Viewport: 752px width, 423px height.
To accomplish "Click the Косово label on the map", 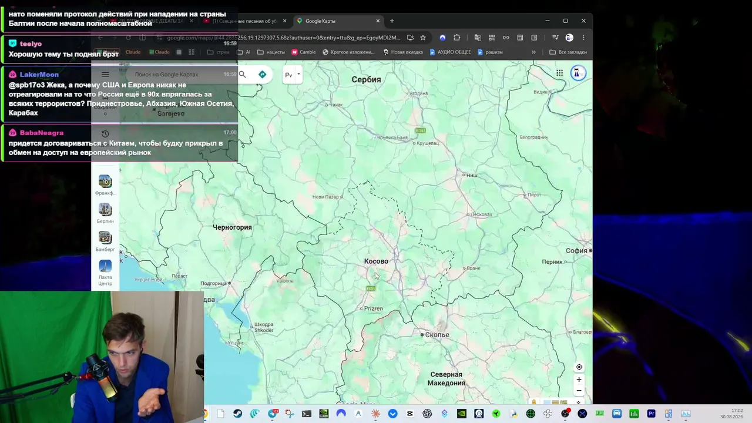I will click(376, 261).
